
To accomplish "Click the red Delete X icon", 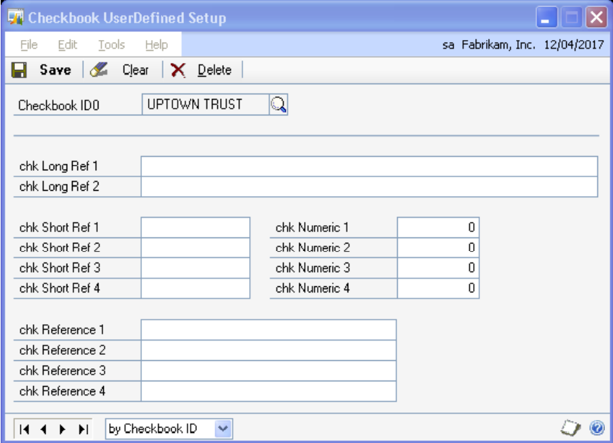I will pos(178,70).
